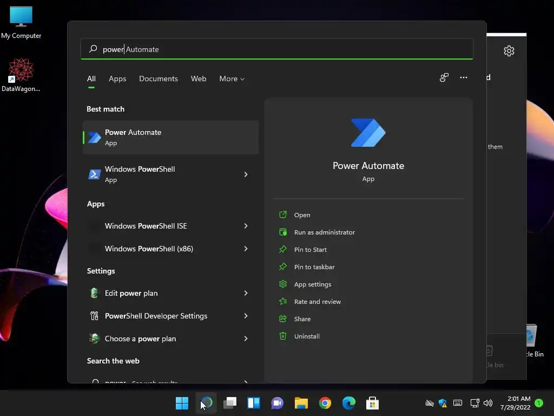Click the large Power Automate logo in preview pane

[x=368, y=133]
